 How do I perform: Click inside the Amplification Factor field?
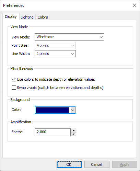[x=52, y=132]
